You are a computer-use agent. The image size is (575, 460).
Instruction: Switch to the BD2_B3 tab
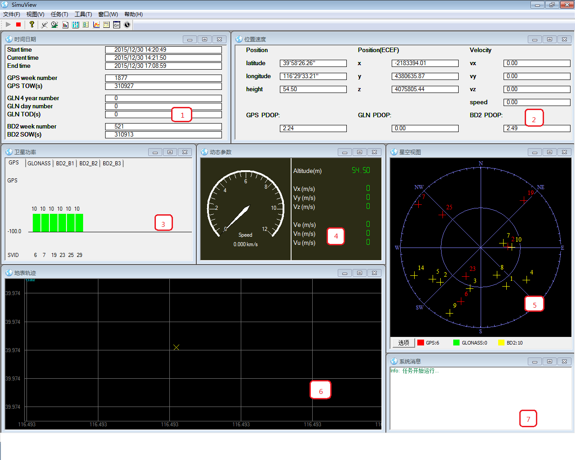pyautogui.click(x=112, y=164)
